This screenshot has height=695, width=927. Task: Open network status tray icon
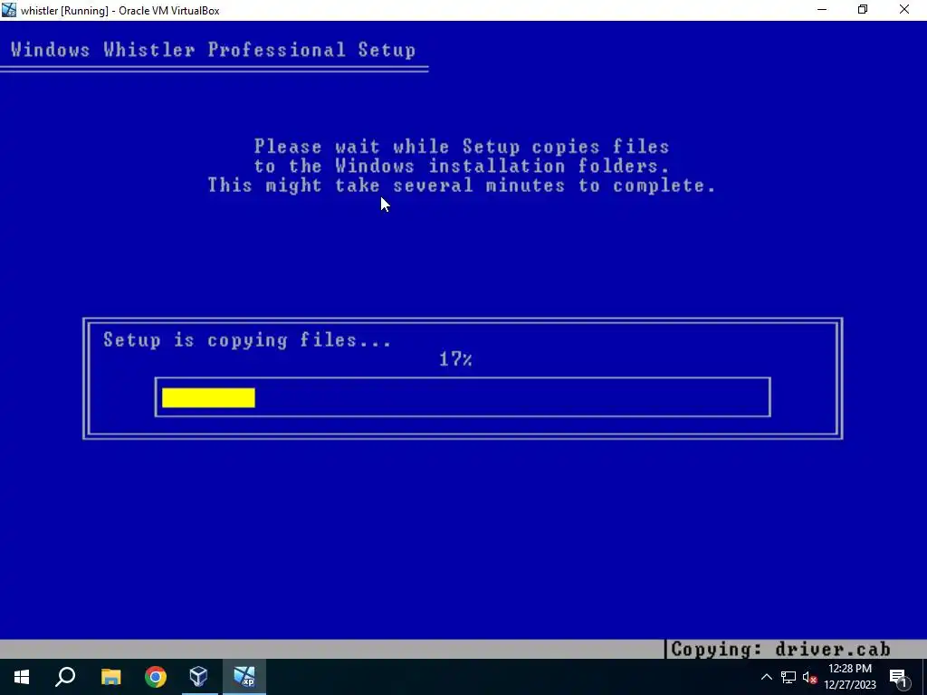[788, 677]
